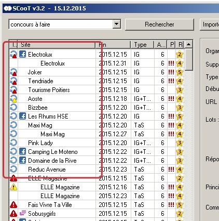The height and width of the screenshot is (221, 219).
Task: Click the list scrollbar up arrow
Action: coord(188,45)
